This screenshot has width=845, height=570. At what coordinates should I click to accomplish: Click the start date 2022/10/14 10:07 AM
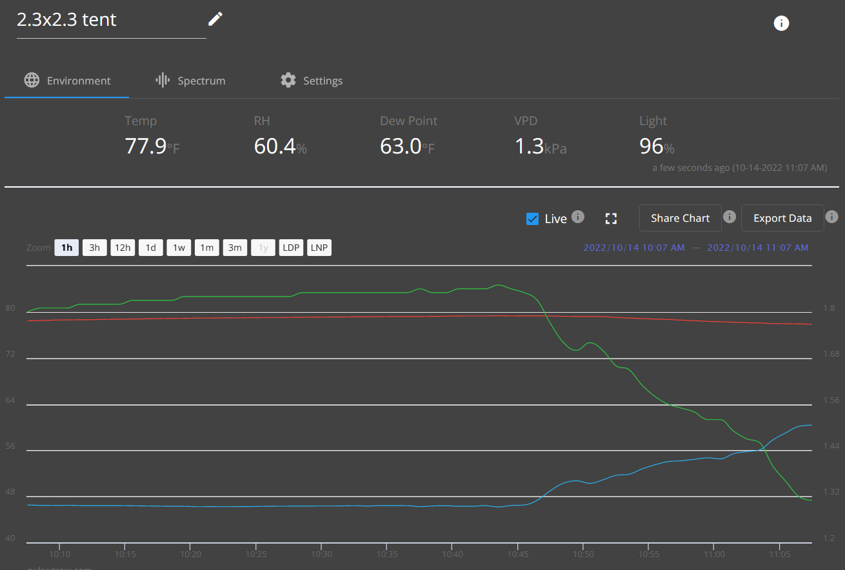[634, 248]
